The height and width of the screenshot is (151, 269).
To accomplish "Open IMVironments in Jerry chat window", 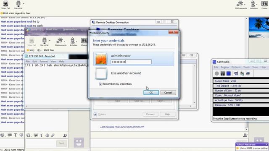I will [x=61, y=42].
